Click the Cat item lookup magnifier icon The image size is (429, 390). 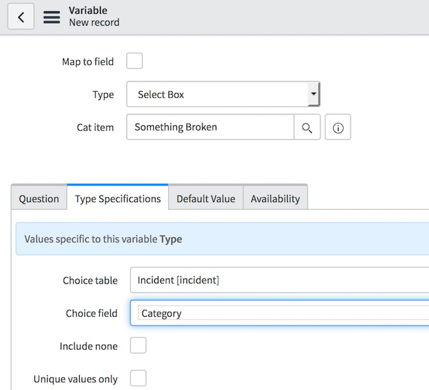pos(307,128)
